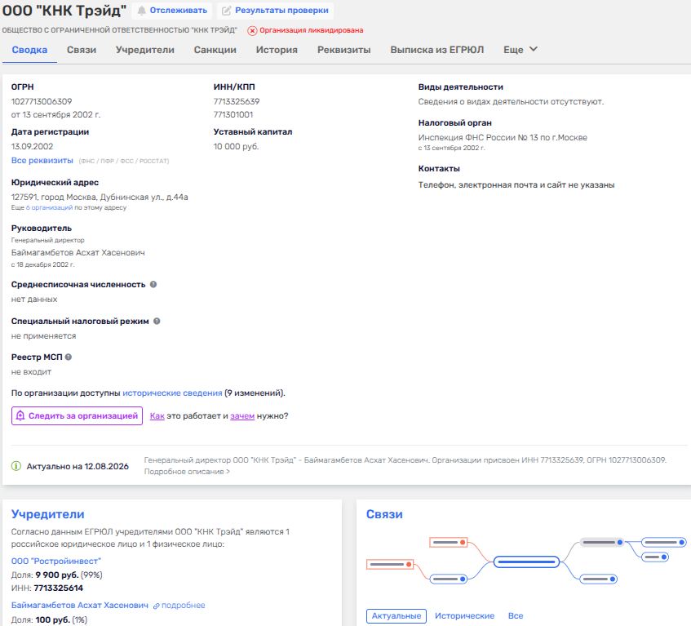Click green info icon near Актуально на
691x626 pixels.
[x=16, y=466]
